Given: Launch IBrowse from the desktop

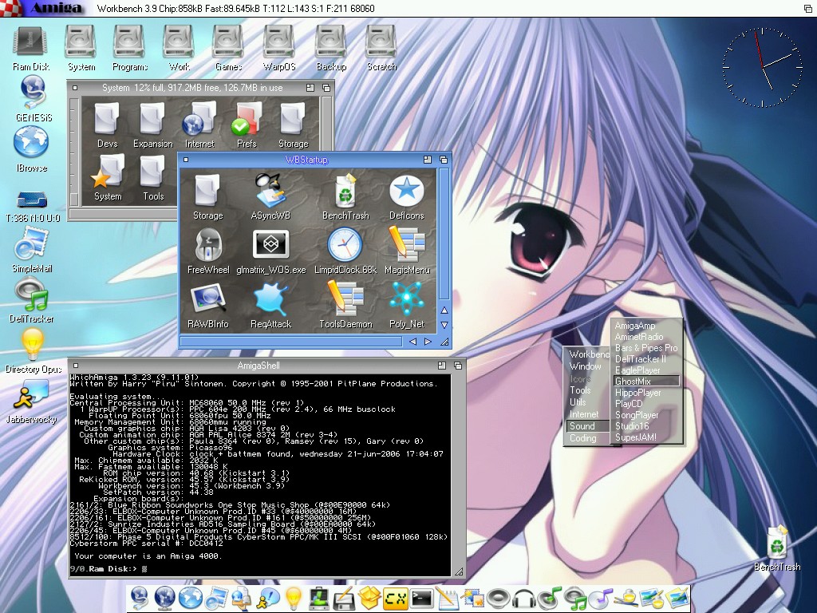Looking at the screenshot, I should [31, 149].
